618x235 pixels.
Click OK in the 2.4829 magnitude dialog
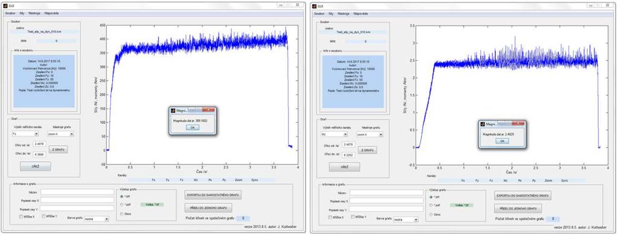pyautogui.click(x=502, y=141)
